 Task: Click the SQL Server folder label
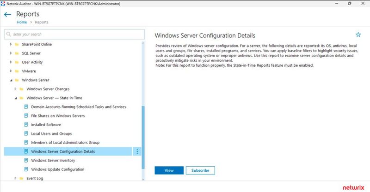[31, 53]
